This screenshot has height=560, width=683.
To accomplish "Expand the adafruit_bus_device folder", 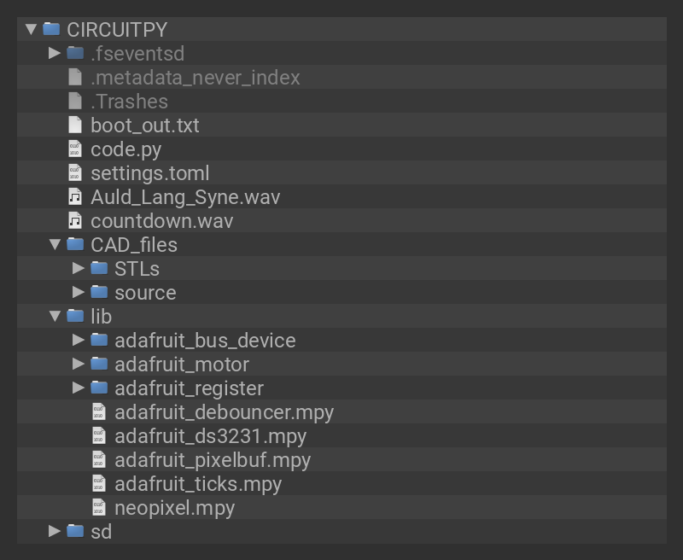I will point(79,341).
